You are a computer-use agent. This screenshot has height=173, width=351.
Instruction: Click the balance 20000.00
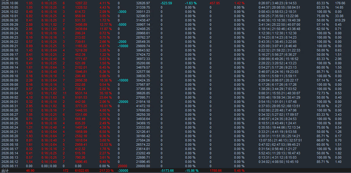pyautogui.click(x=143, y=166)
